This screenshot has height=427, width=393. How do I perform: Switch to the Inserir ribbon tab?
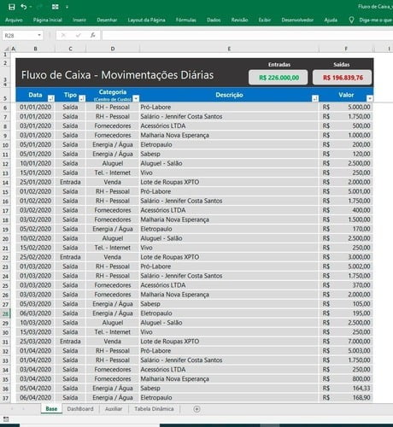(x=79, y=20)
